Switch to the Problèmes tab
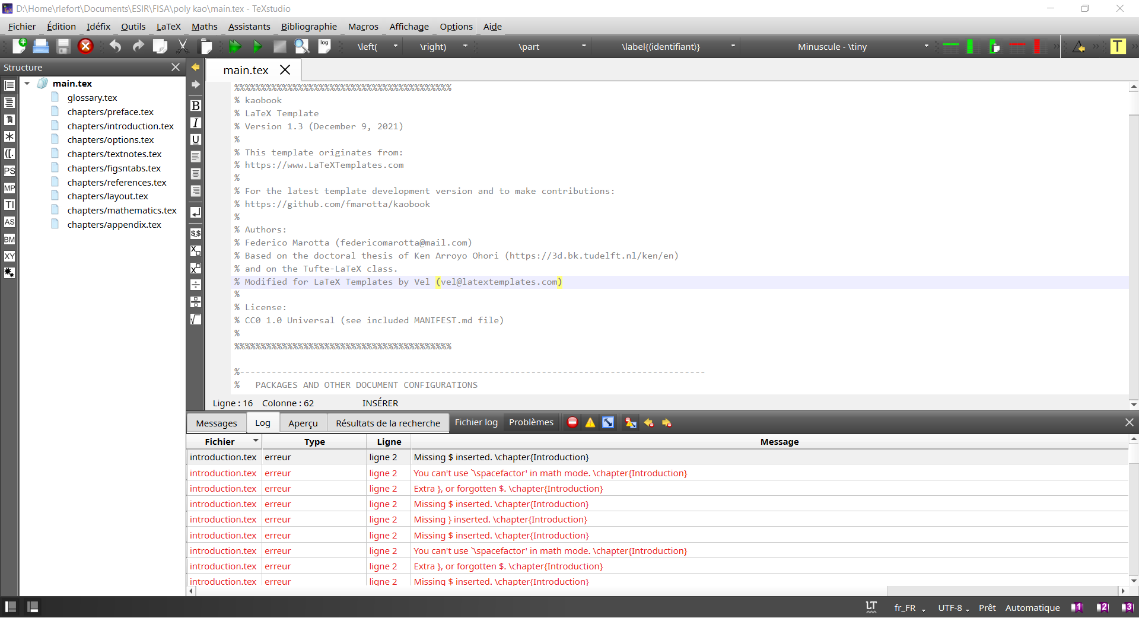 (530, 422)
